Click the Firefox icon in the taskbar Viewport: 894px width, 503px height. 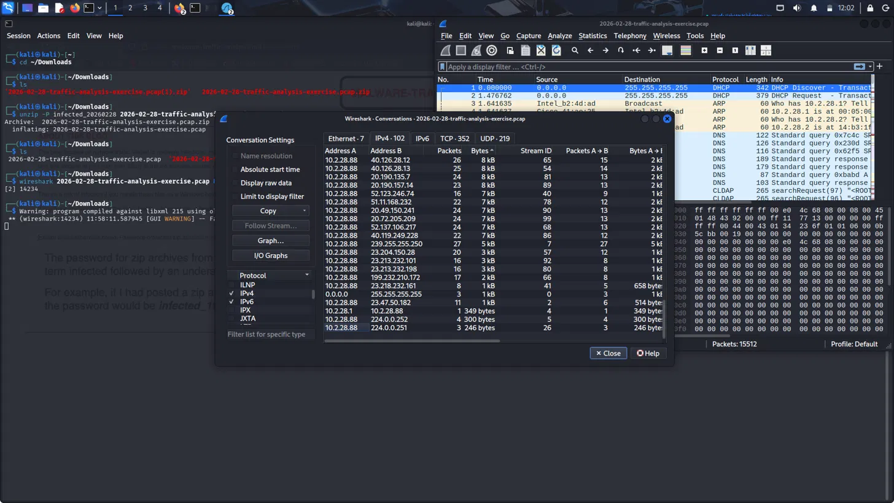pyautogui.click(x=75, y=8)
